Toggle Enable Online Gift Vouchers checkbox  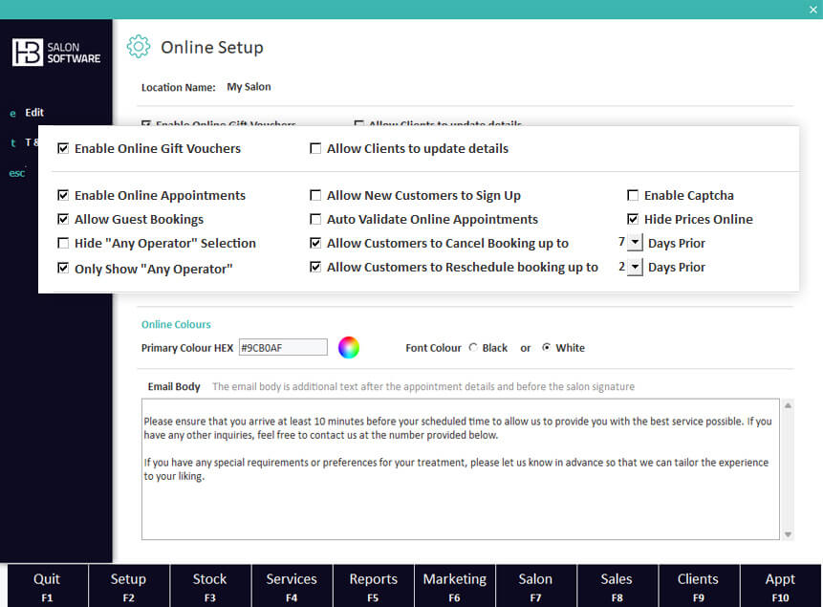click(63, 149)
